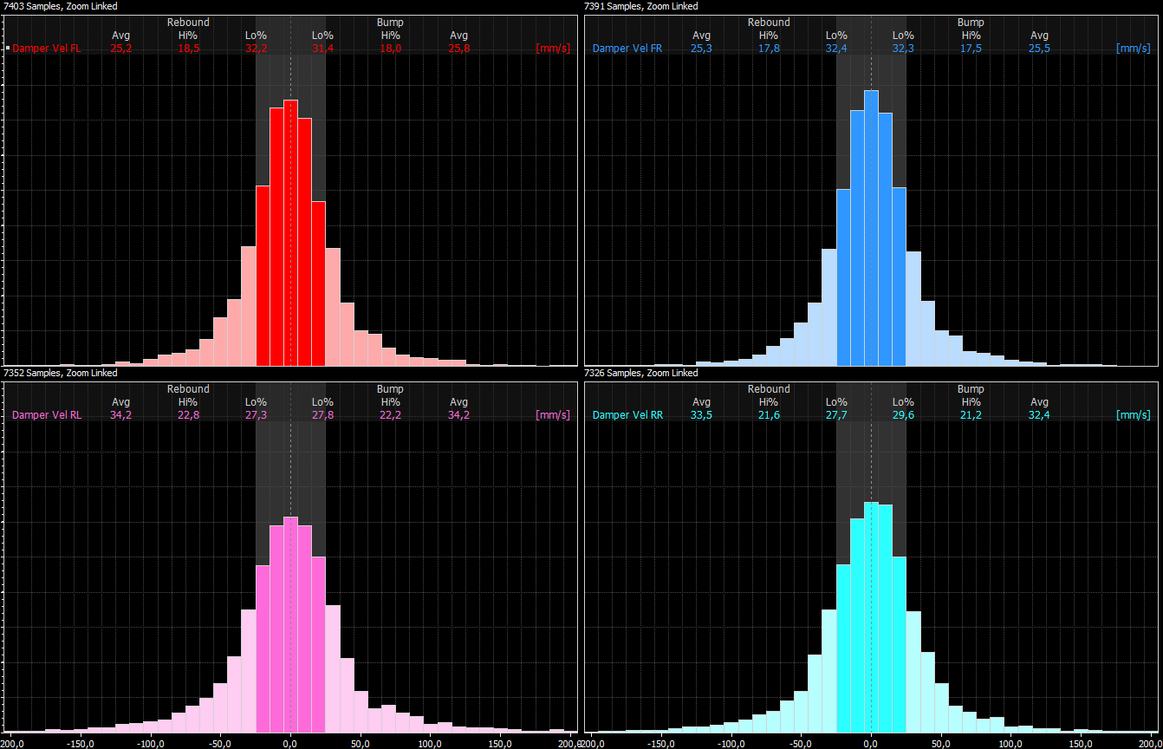Click the -150,0 axis label under RR histogram

click(662, 743)
